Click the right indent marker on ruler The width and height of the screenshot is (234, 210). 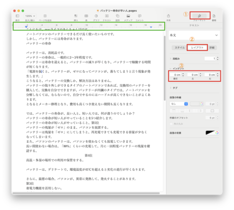click(x=151, y=27)
